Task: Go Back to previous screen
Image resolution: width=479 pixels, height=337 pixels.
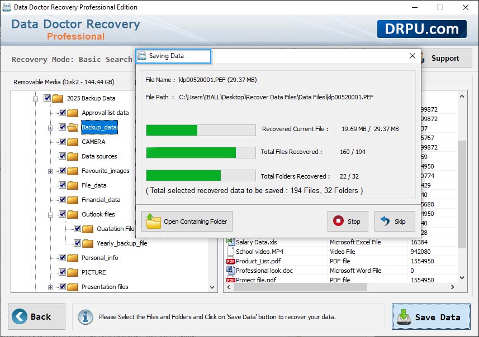Action: point(37,316)
